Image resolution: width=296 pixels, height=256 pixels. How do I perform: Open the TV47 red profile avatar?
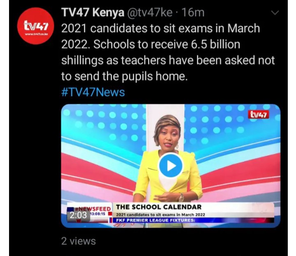point(35,26)
